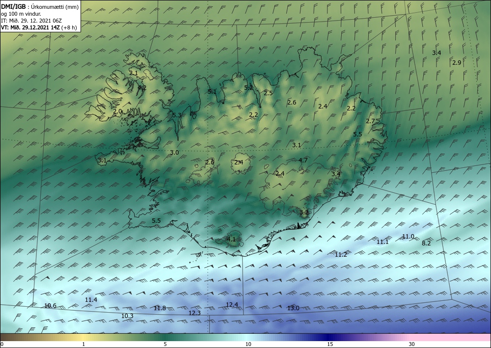Click the 13.0 value in the ocean
Image resolution: width=491 pixels, height=348 pixels.
(293, 308)
